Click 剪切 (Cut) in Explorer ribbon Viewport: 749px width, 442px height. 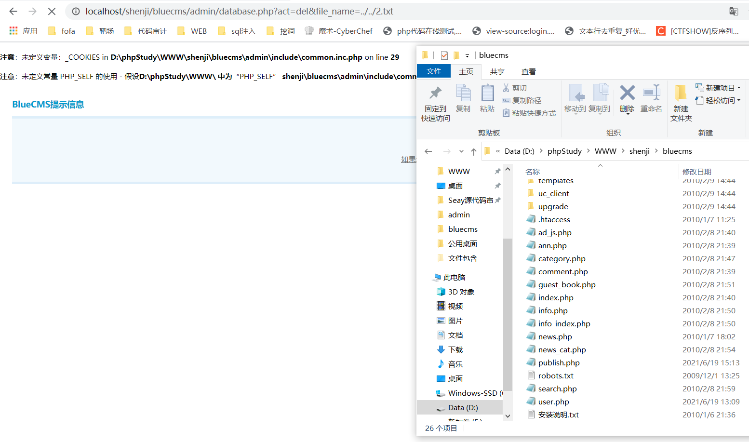(x=515, y=88)
